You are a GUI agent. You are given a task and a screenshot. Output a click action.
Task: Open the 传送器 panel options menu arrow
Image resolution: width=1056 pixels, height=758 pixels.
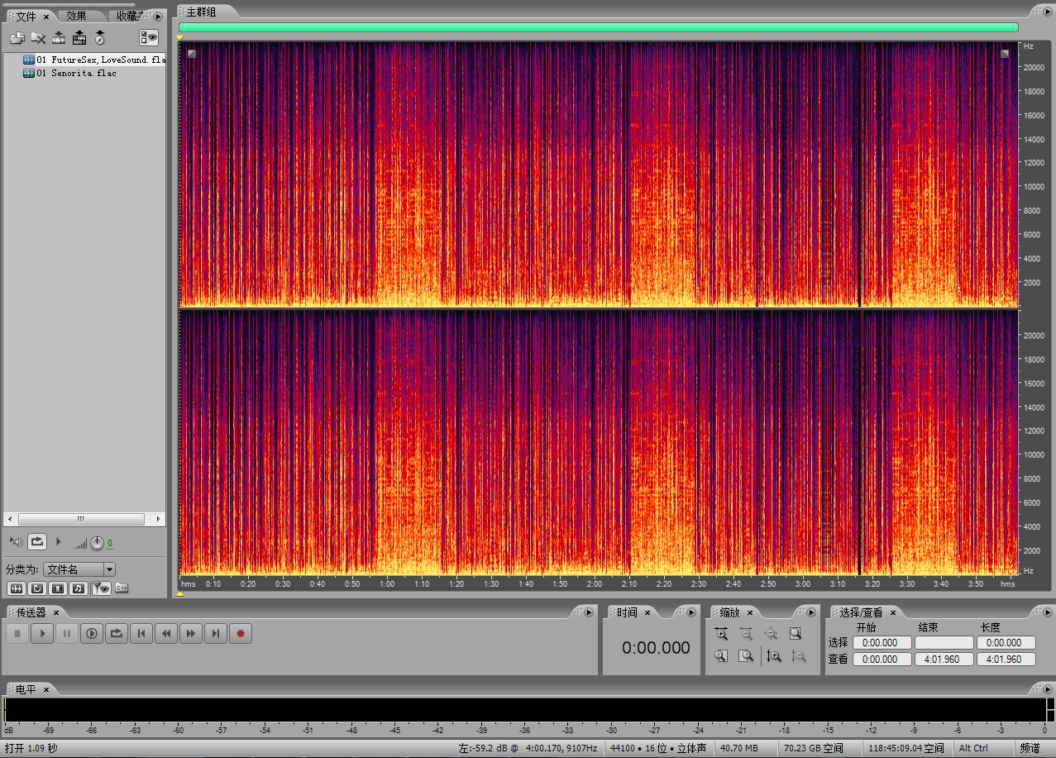click(589, 613)
